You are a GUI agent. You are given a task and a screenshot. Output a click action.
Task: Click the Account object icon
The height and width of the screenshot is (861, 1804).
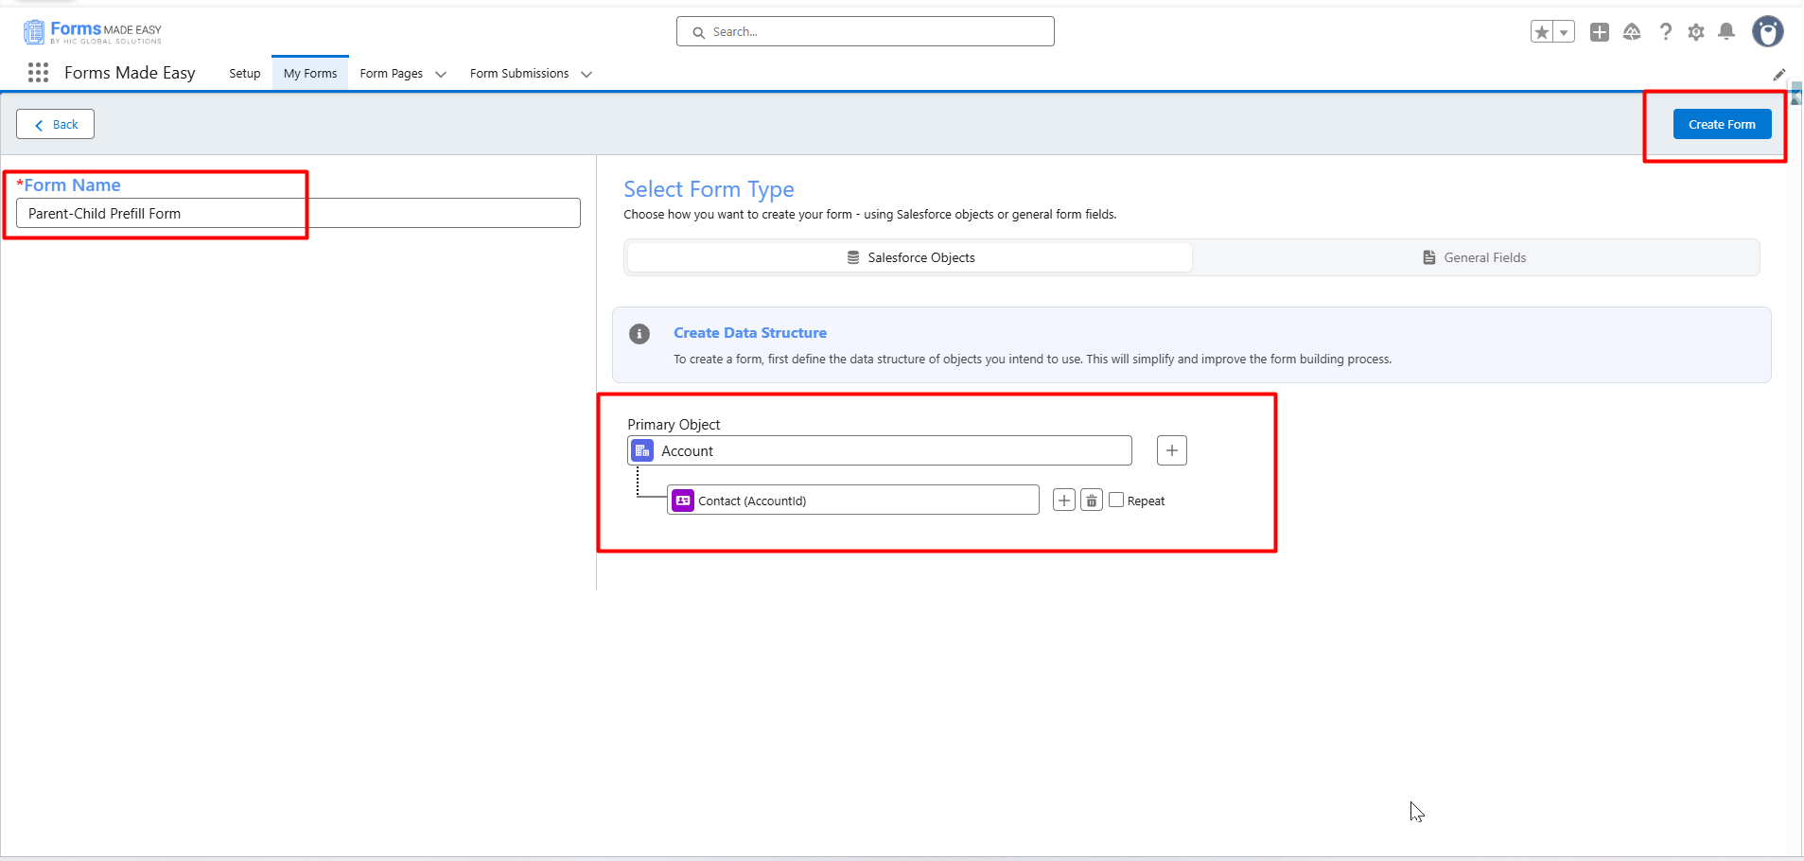[x=642, y=450]
